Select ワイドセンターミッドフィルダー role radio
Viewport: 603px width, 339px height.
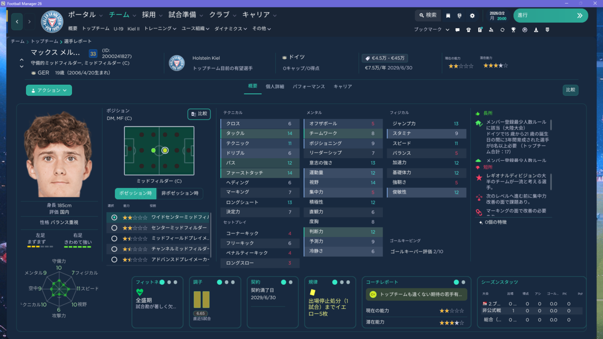click(114, 217)
